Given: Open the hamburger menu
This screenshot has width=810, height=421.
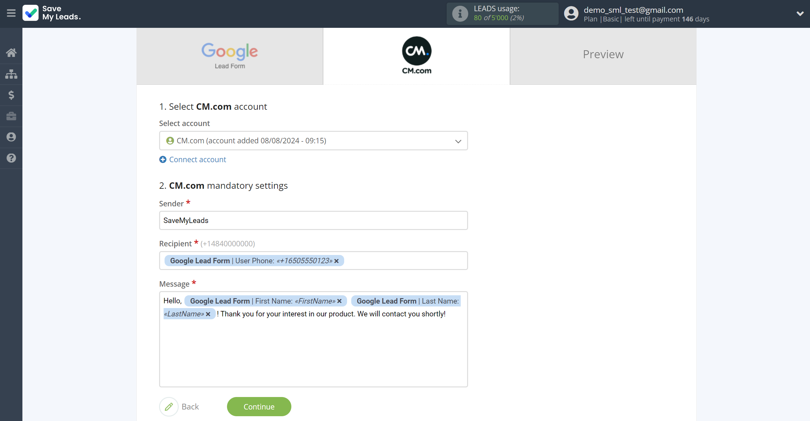Looking at the screenshot, I should [x=11, y=13].
